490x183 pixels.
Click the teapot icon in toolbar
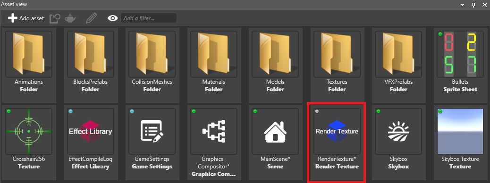(70, 18)
